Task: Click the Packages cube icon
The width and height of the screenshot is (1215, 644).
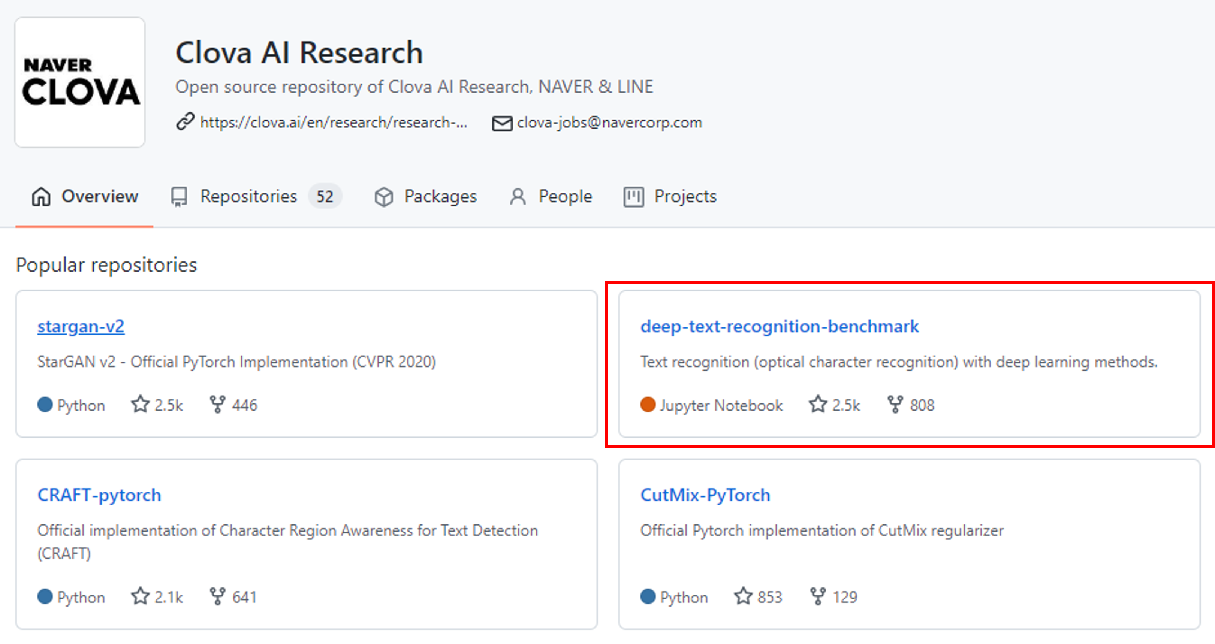Action: pos(383,197)
